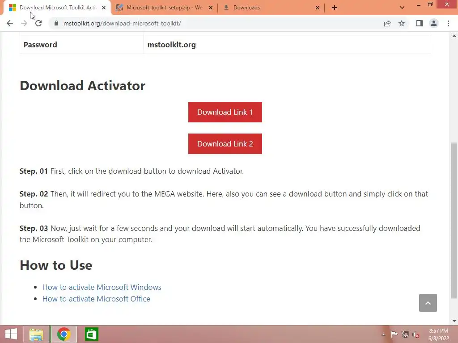The width and height of the screenshot is (458, 343).
Task: Click the Step. 03 instruction text
Action: 220,234
